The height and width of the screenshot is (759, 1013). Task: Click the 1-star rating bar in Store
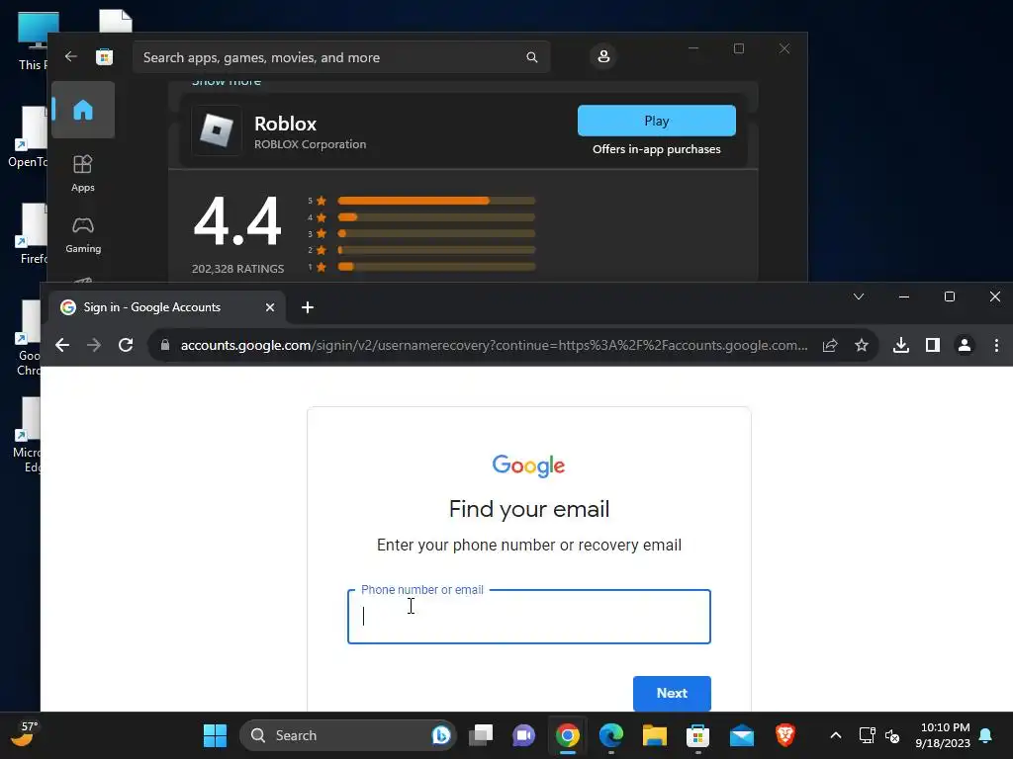coord(436,267)
